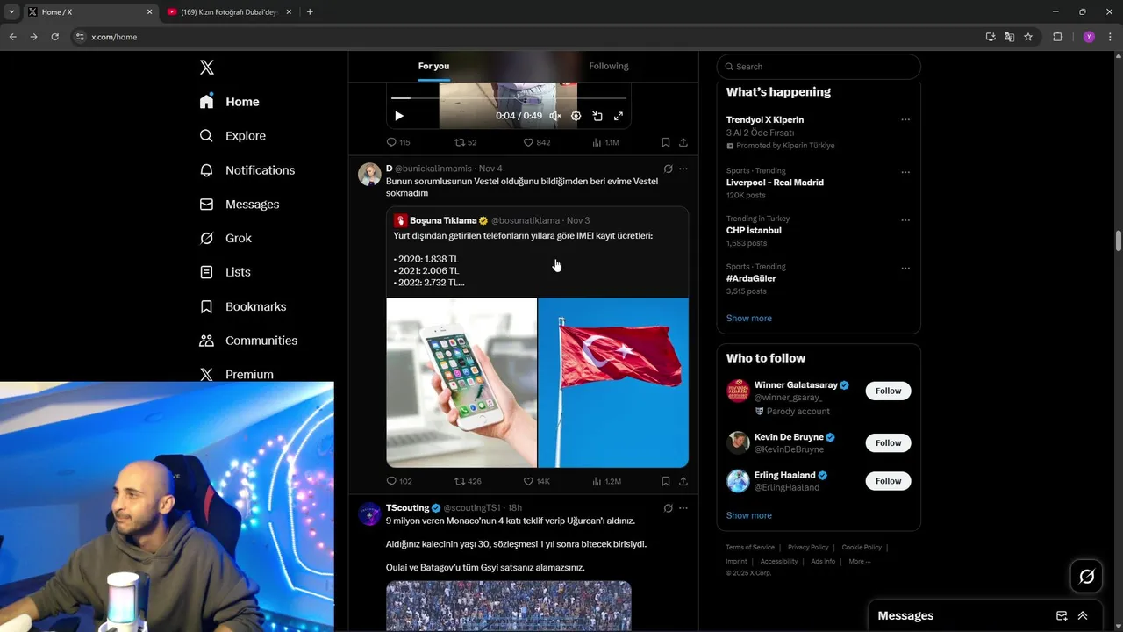Follow Kevin De Bruyne
The image size is (1123, 632).
(888, 442)
